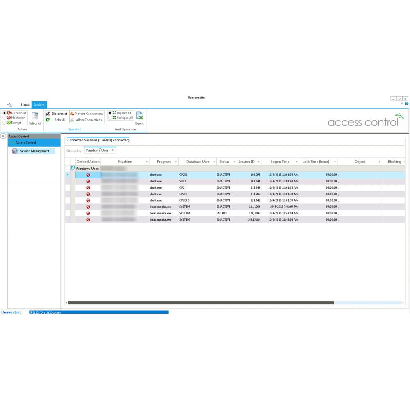Open the Status column filter dropdown

[x=235, y=162]
